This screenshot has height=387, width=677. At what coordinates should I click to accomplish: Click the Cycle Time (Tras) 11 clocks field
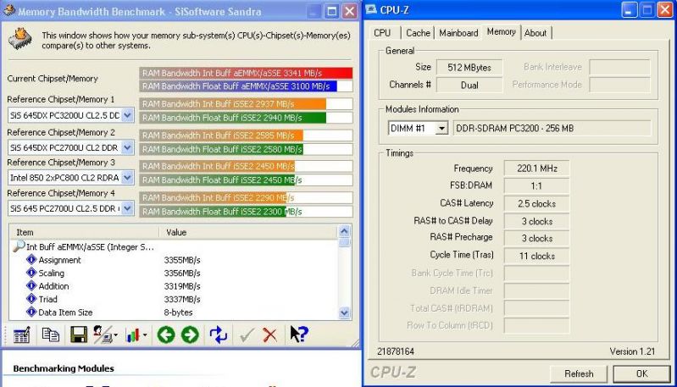point(536,256)
